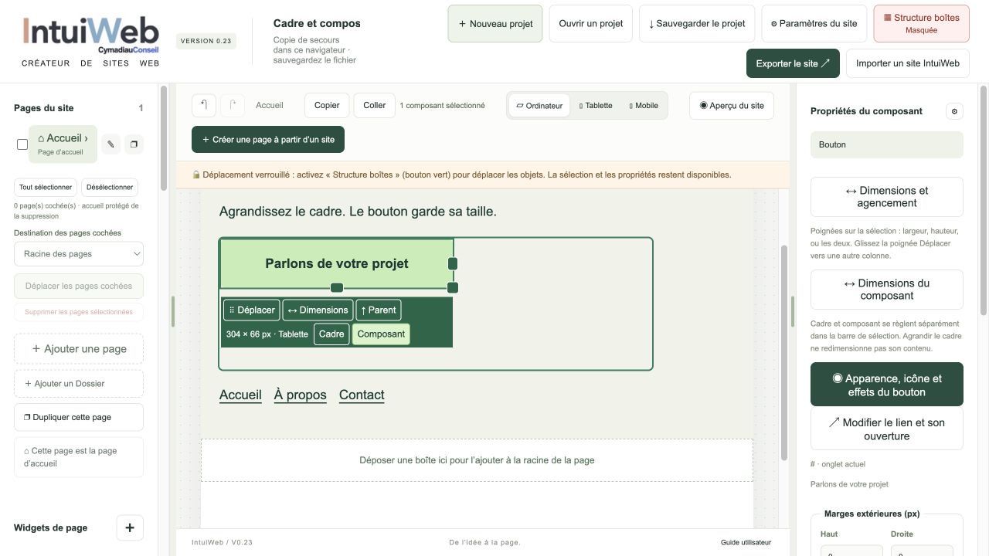Switch to Mobile view
Viewport: 989px width, 556px height.
(644, 106)
